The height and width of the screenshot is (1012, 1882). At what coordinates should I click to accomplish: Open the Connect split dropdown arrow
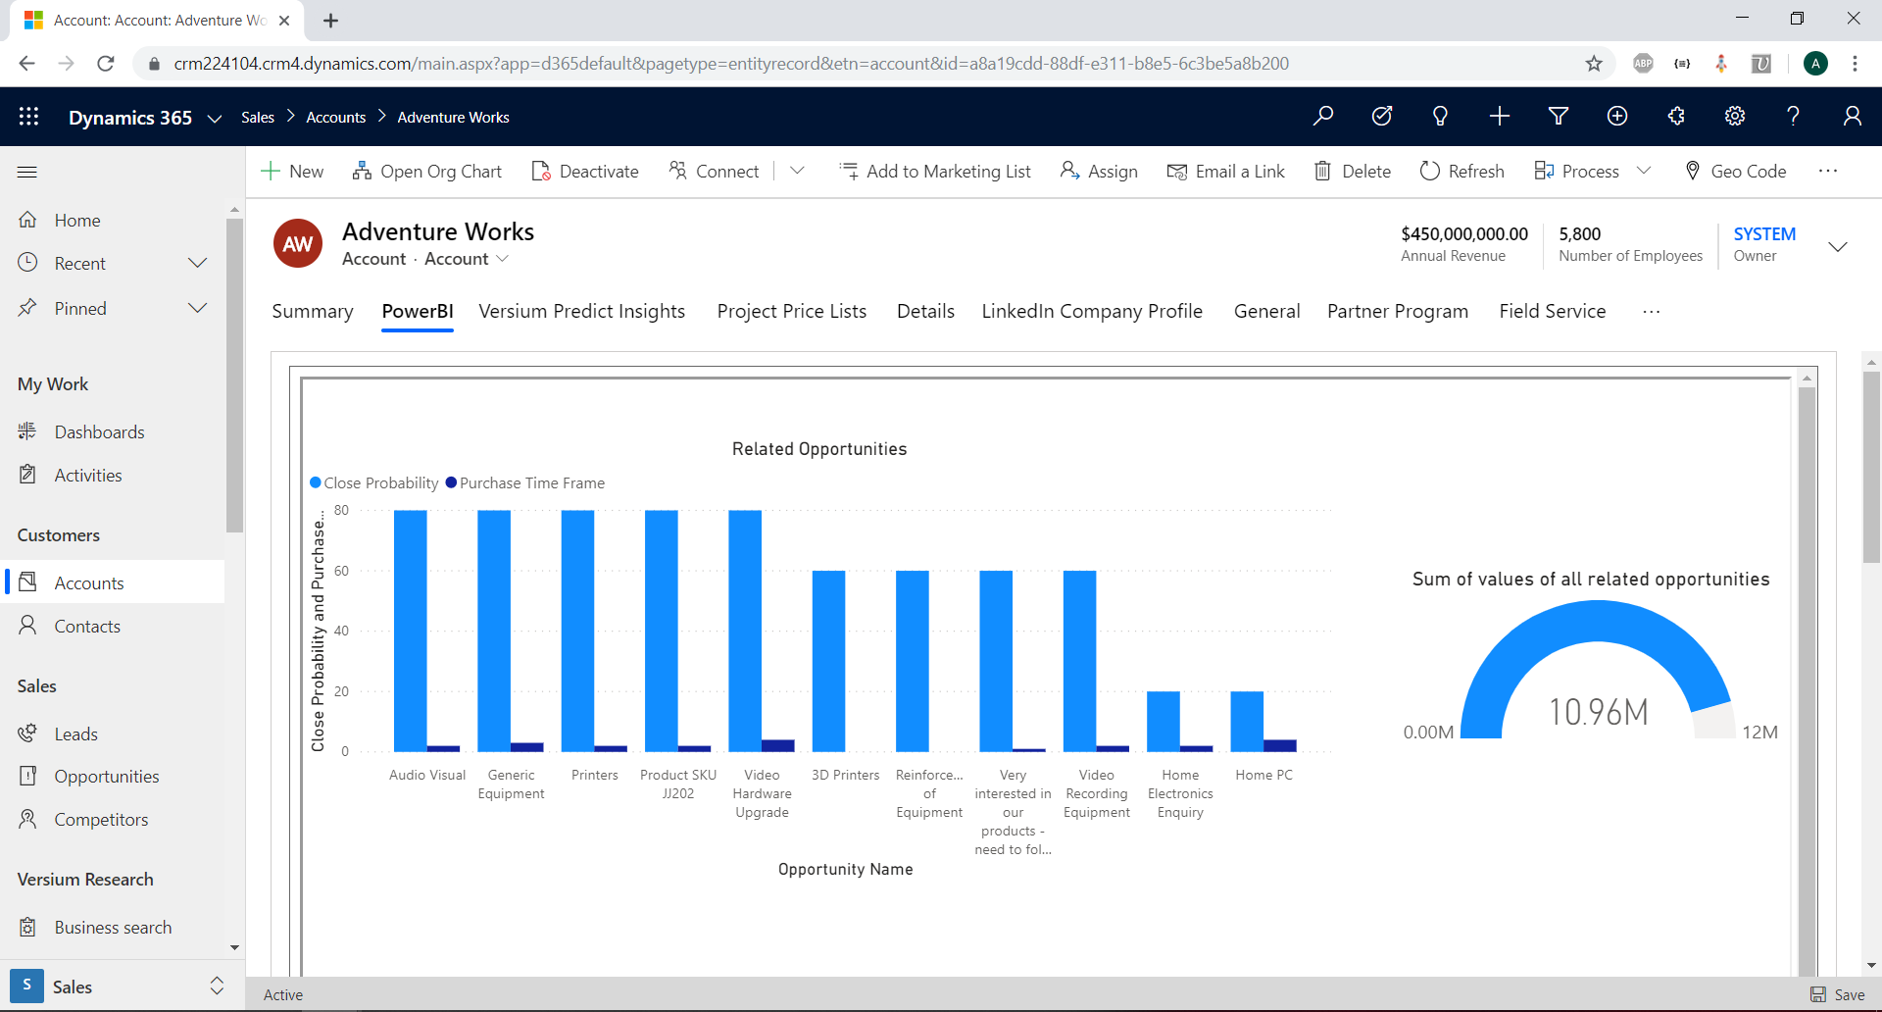(x=797, y=171)
